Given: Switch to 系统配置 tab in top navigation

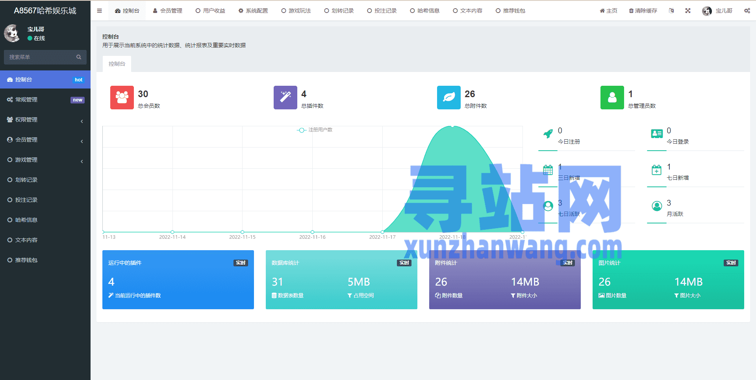Looking at the screenshot, I should [x=253, y=11].
